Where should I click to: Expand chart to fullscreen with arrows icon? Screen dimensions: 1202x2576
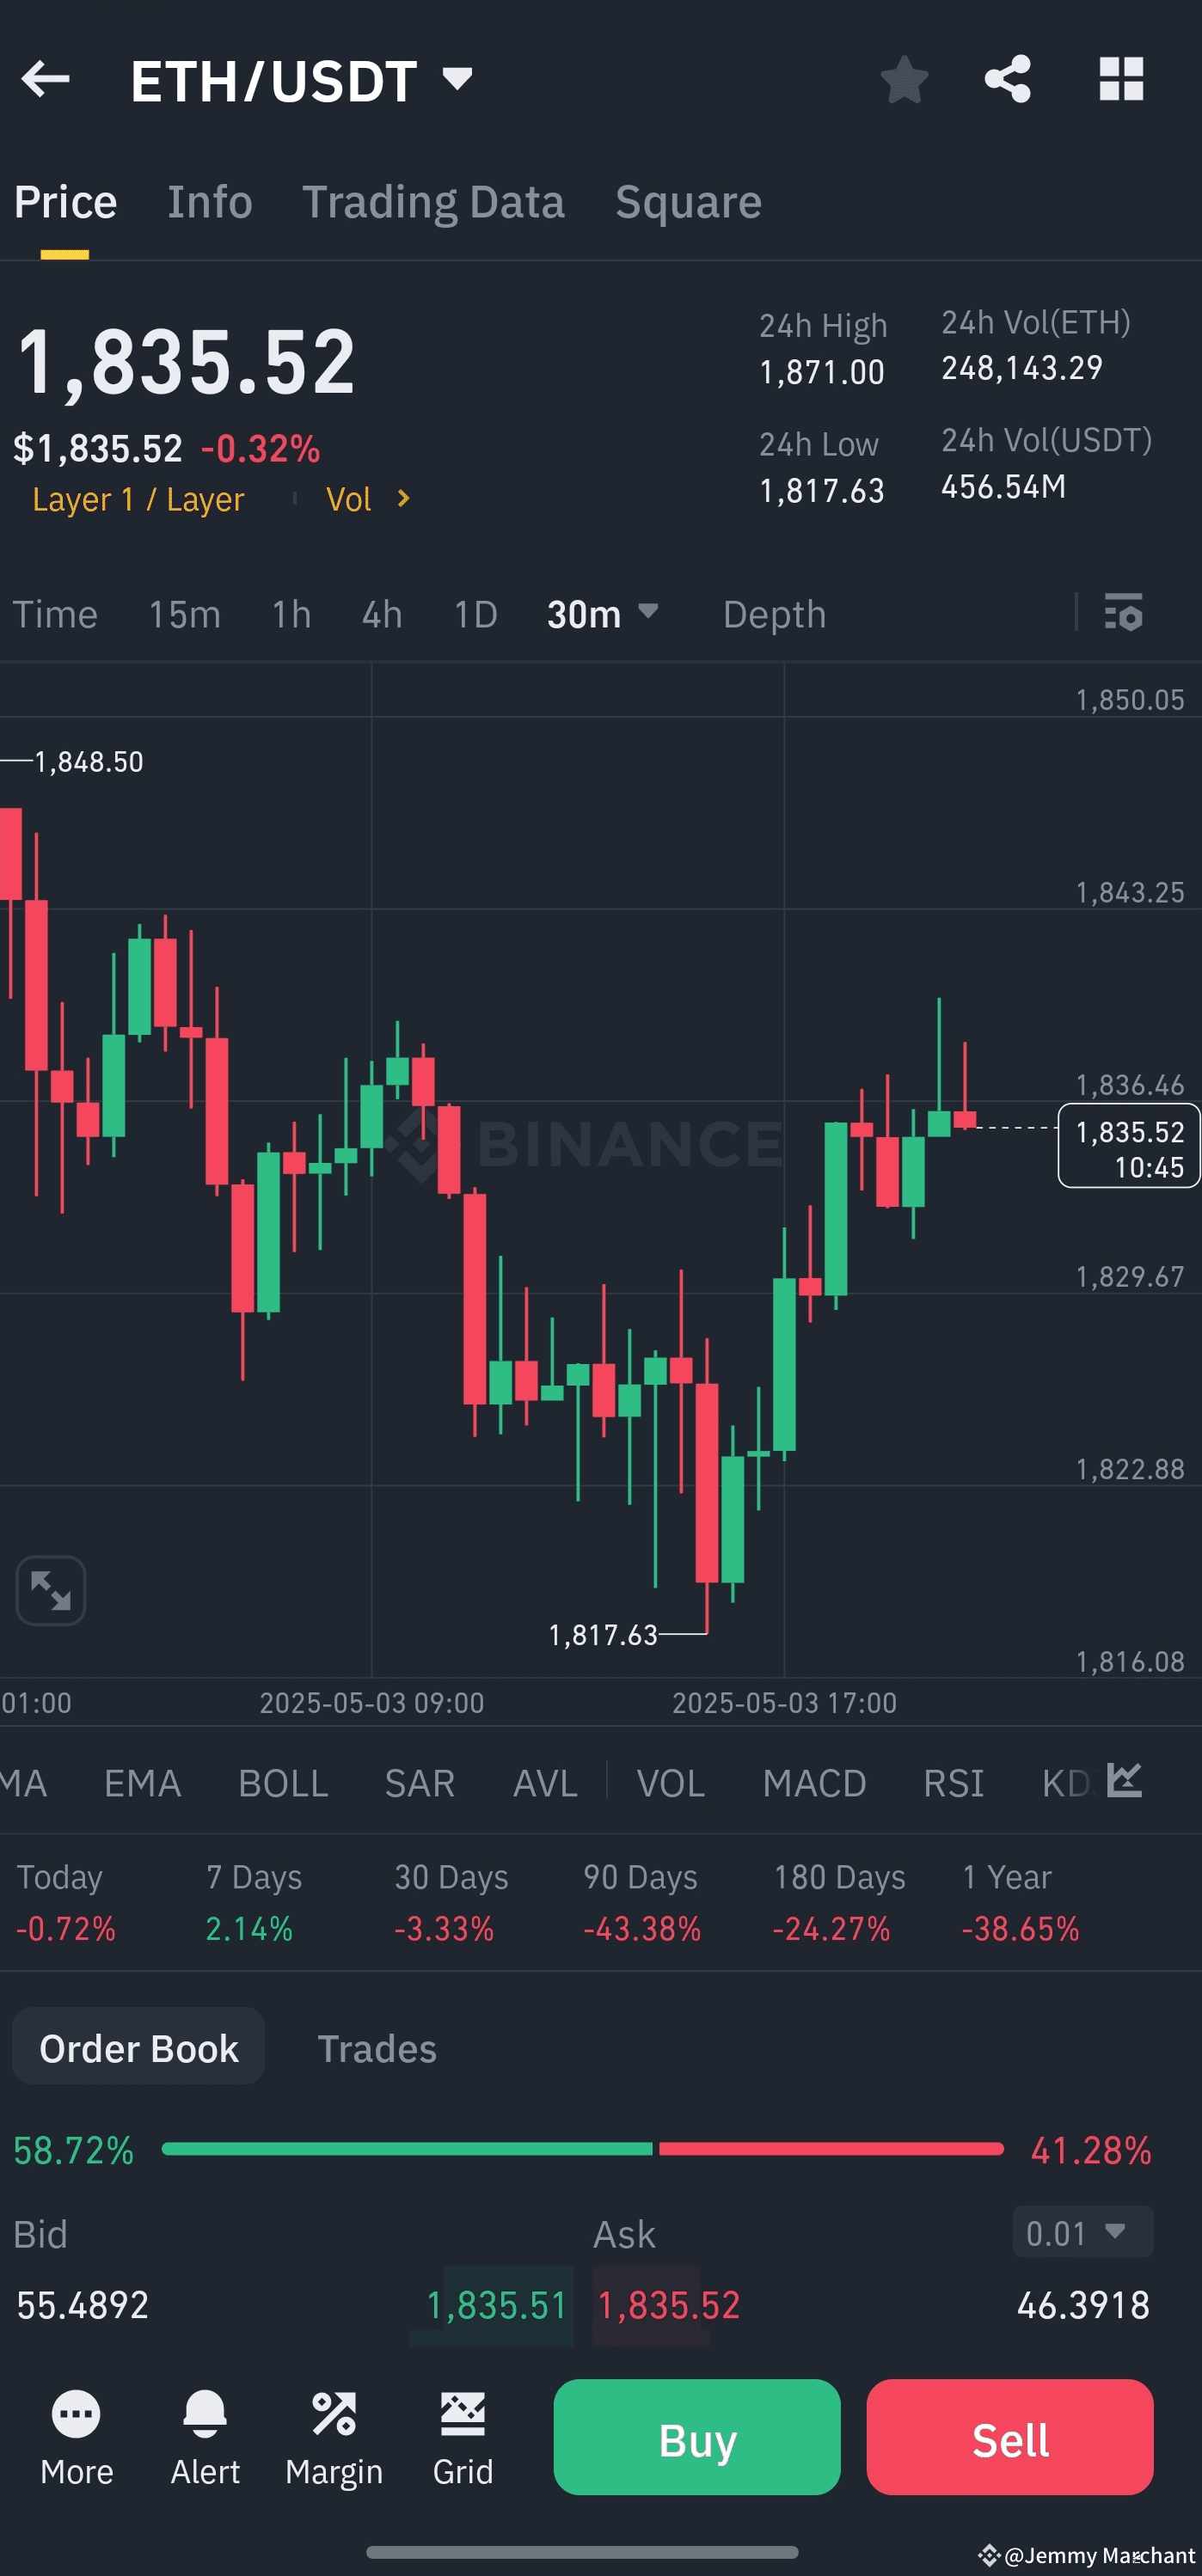pyautogui.click(x=50, y=1590)
